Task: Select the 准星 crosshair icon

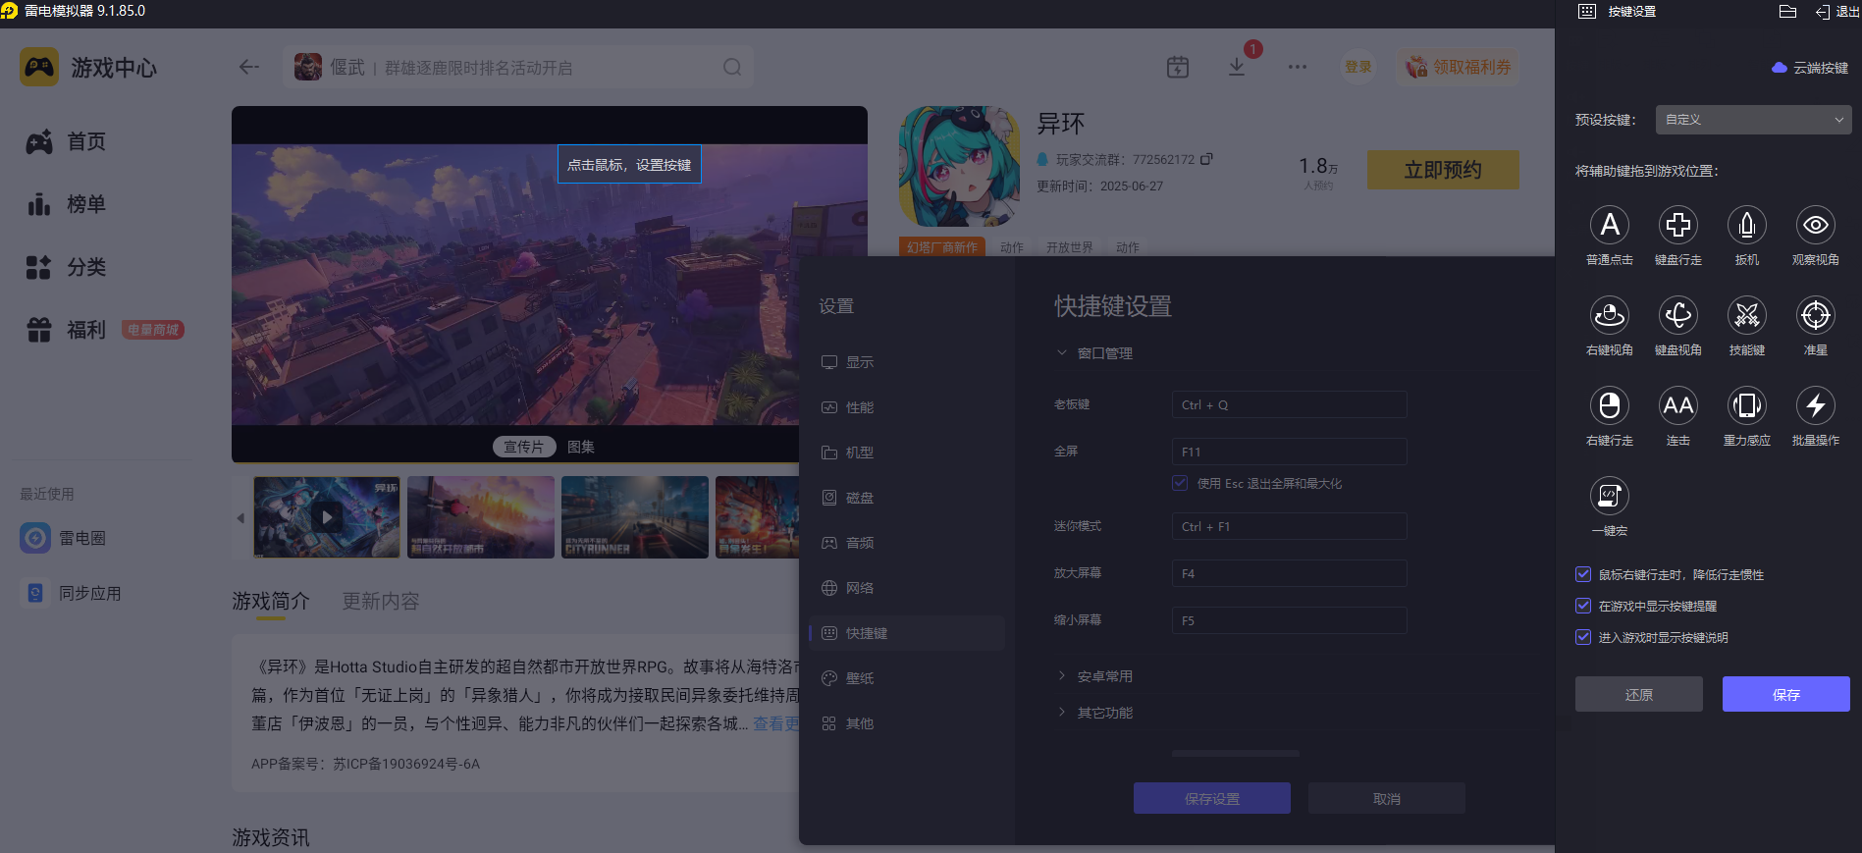Action: [x=1816, y=315]
